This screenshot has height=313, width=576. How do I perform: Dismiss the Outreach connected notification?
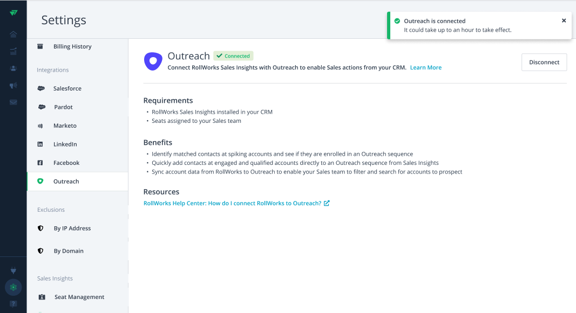click(564, 20)
